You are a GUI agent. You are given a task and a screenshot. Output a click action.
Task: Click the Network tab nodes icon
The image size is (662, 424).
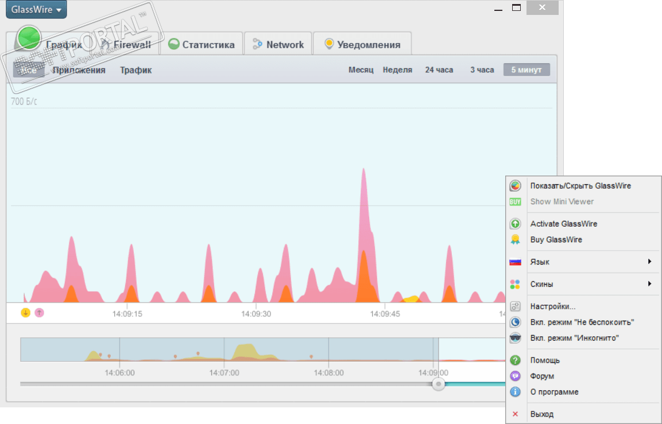coord(257,44)
